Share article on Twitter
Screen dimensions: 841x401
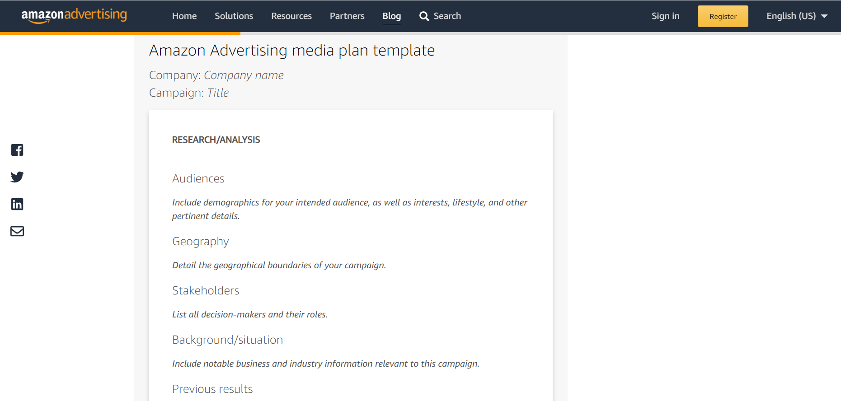tap(17, 177)
